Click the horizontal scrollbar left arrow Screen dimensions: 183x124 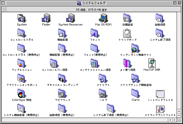pos(170,120)
